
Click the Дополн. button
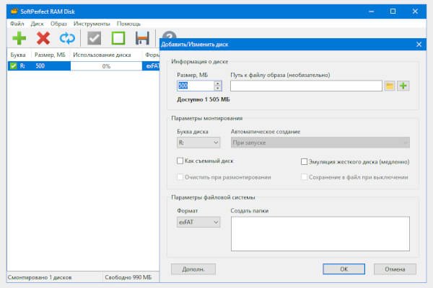pyautogui.click(x=193, y=269)
